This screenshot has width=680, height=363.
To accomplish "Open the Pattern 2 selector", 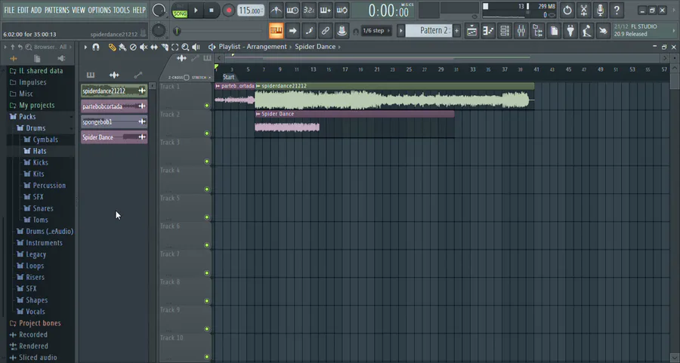I will pyautogui.click(x=430, y=31).
